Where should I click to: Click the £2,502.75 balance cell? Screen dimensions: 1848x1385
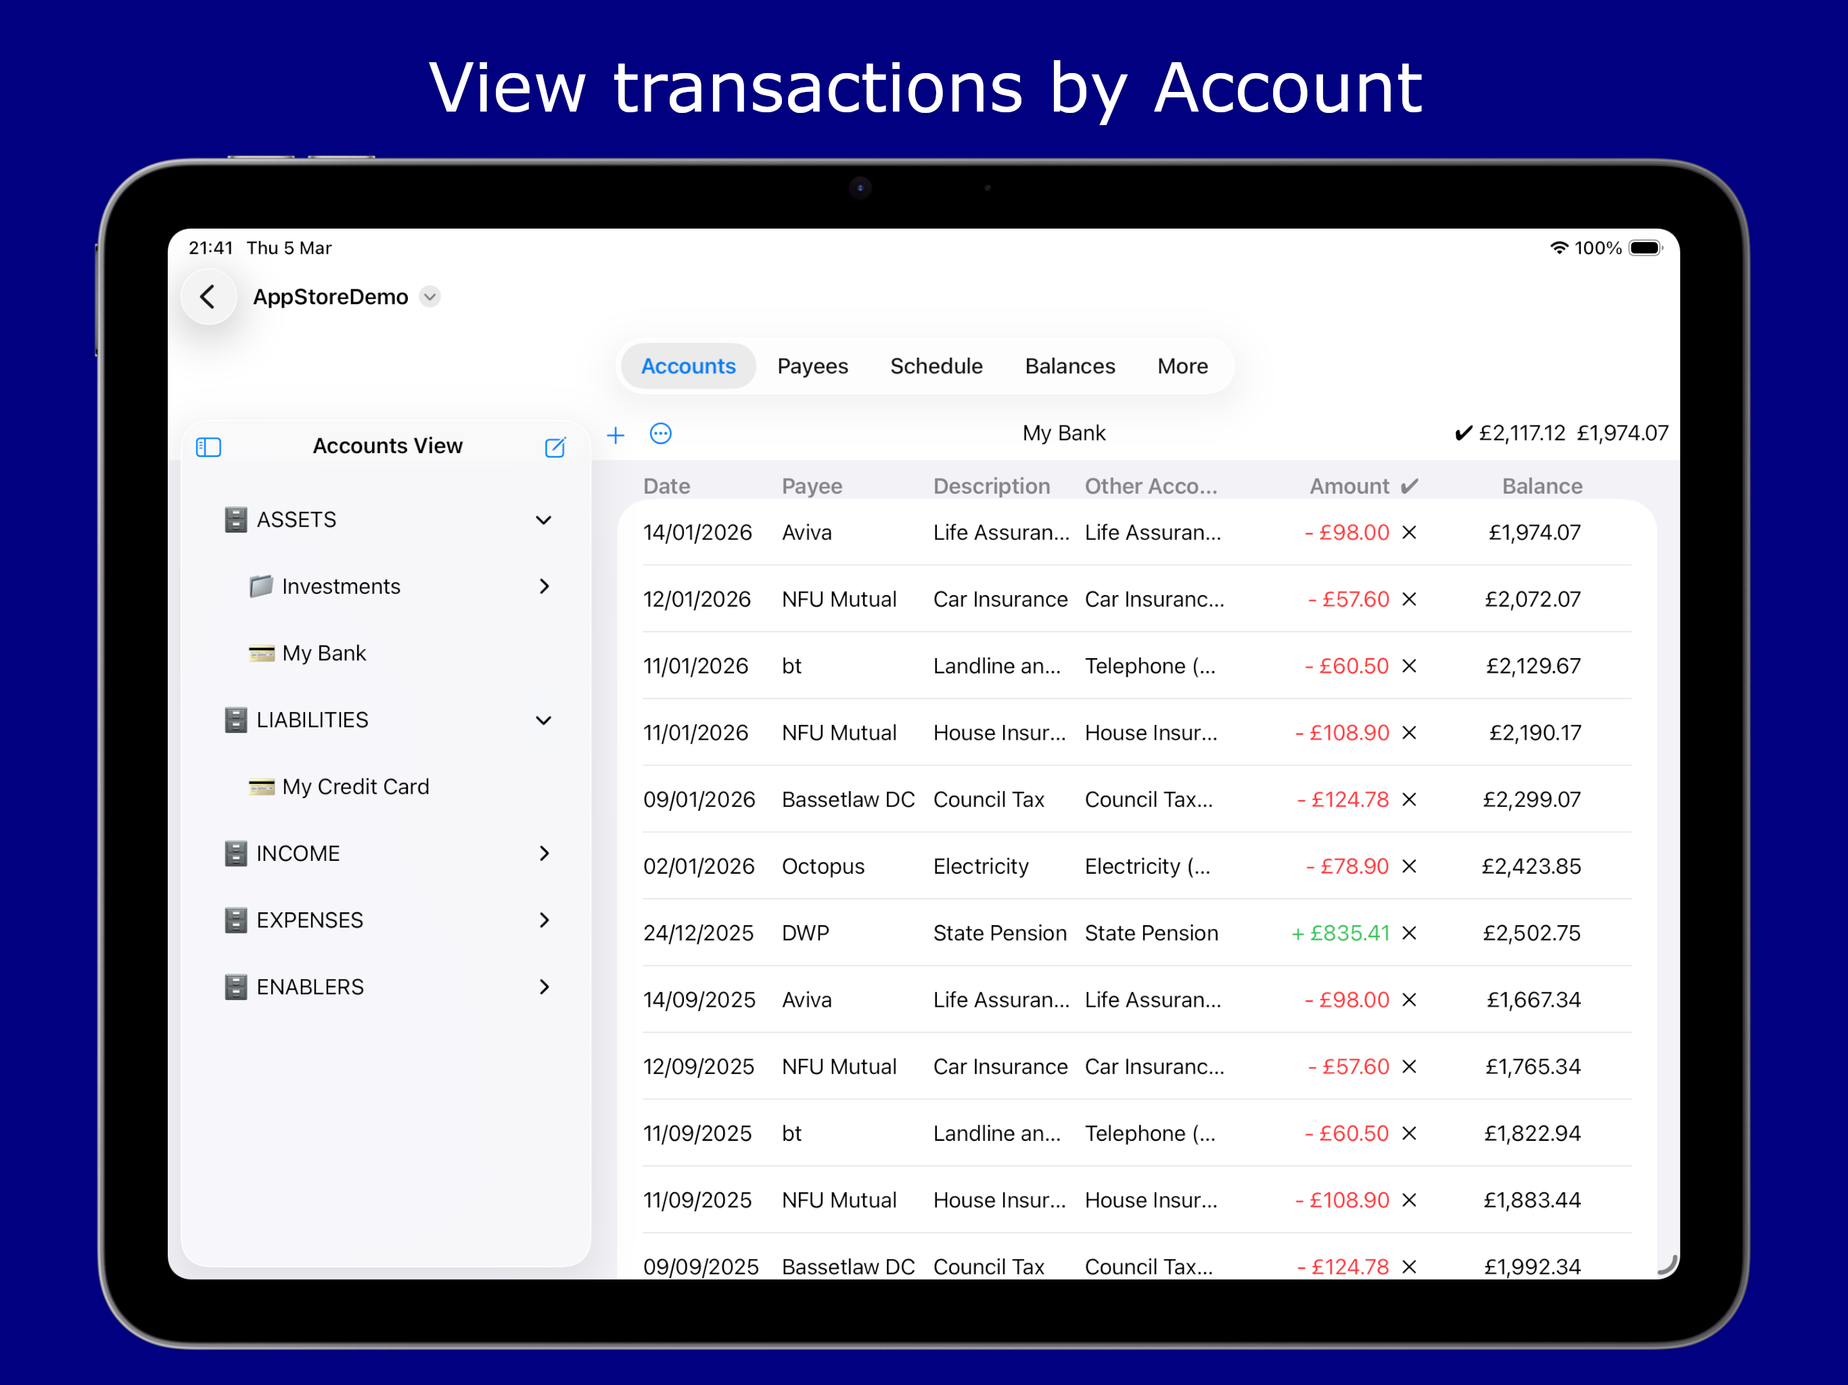pos(1531,933)
